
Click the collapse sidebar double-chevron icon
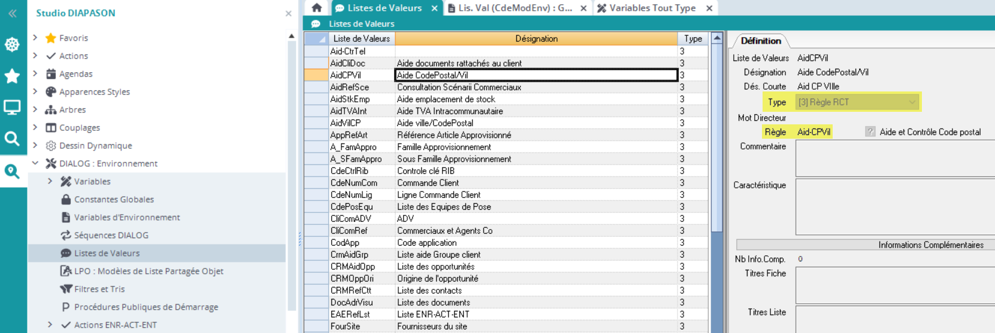[12, 13]
